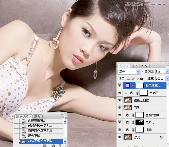Image resolution: width=169 pixels, height=147 pixels.
Task: Toggle visibility of 图层 1 副本 layer
Action: point(120,100)
